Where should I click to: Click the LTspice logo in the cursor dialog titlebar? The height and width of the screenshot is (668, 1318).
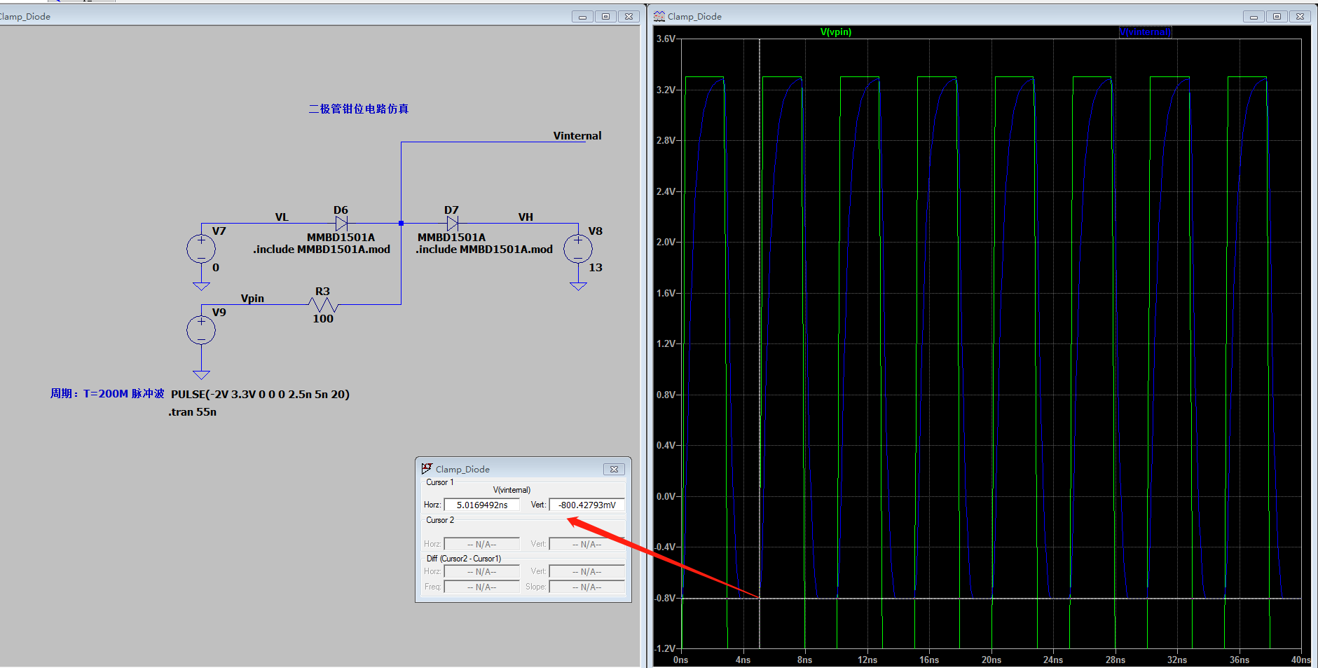[x=427, y=468]
